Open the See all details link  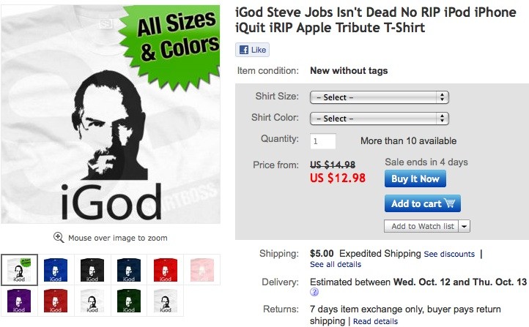tap(335, 264)
